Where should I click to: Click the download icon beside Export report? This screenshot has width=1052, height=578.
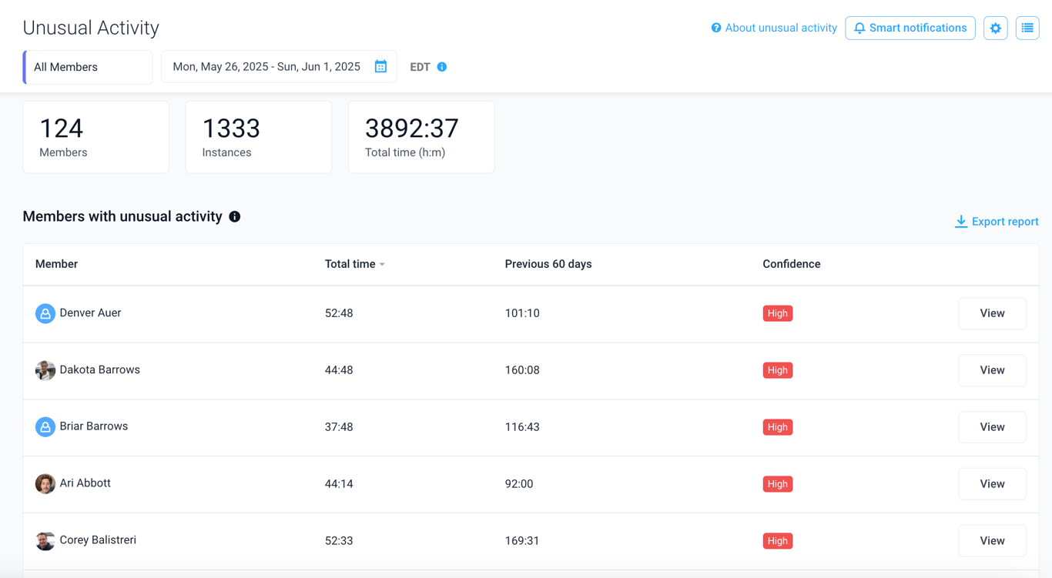pyautogui.click(x=961, y=222)
